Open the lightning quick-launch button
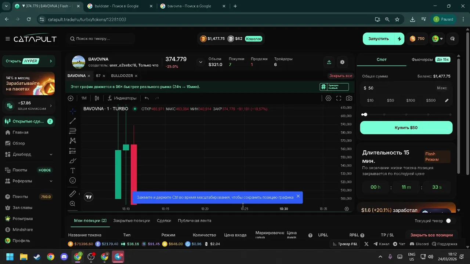470x264 pixels. 399,38
